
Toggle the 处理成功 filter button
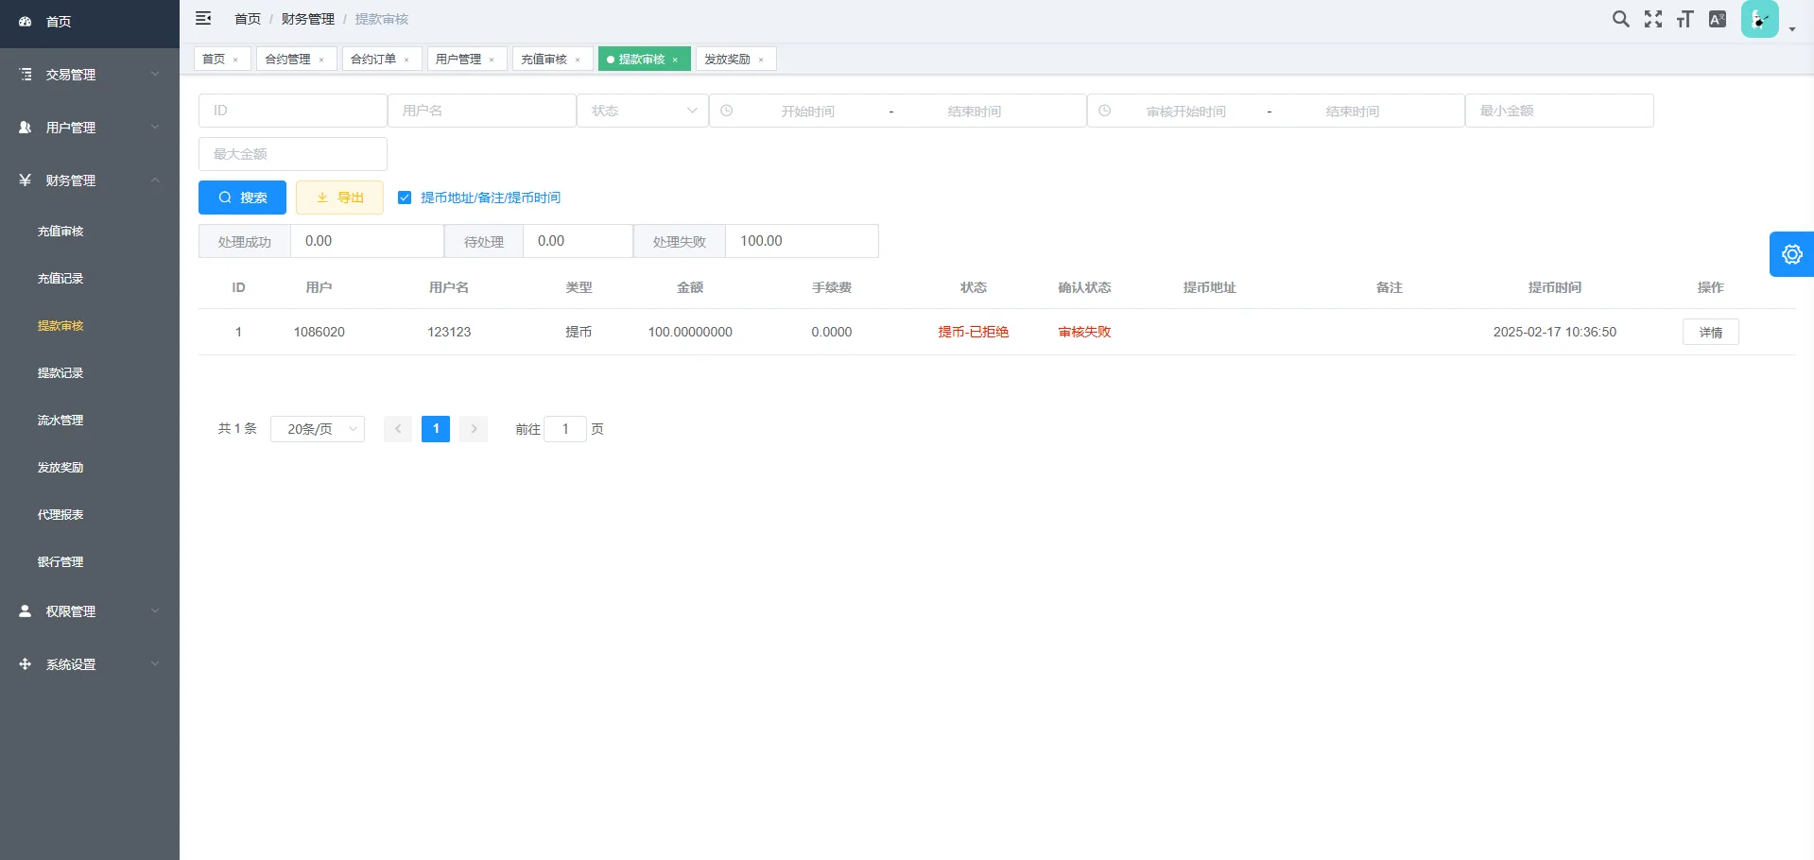(243, 241)
